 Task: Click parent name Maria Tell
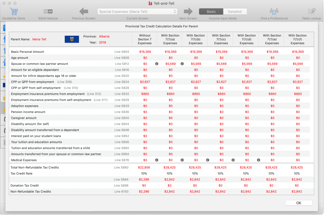[39, 39]
